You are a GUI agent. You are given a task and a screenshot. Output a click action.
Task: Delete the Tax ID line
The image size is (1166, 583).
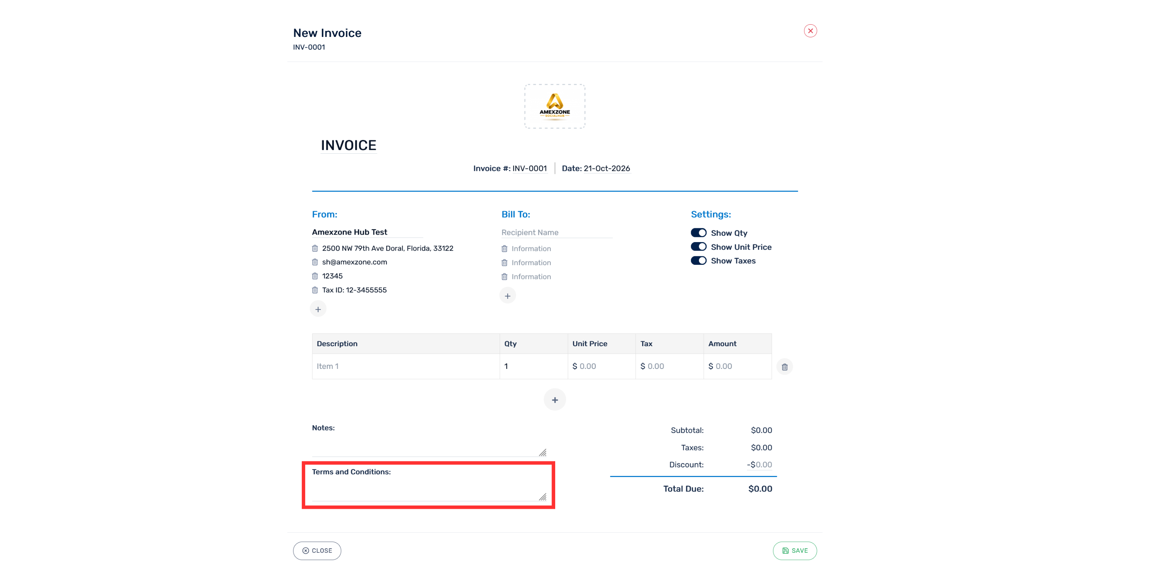[315, 290]
